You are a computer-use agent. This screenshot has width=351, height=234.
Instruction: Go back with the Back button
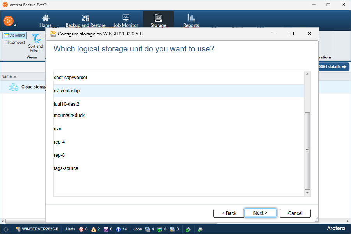pos(229,213)
